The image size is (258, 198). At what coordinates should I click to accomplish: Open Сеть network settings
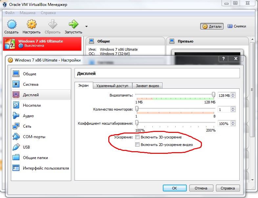tap(41, 126)
